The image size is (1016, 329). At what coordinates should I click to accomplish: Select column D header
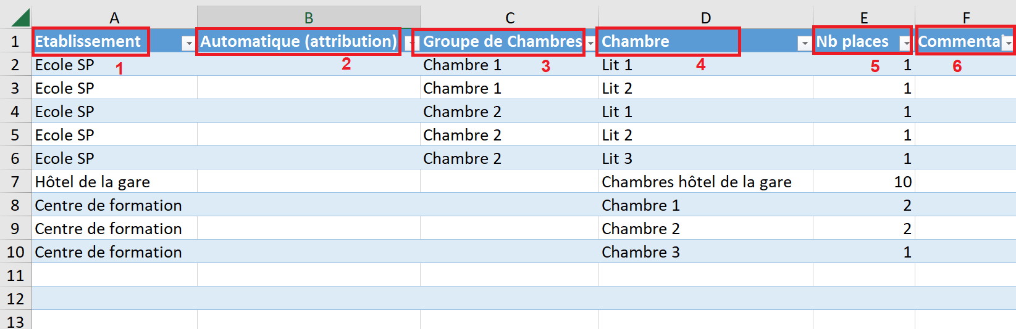705,18
